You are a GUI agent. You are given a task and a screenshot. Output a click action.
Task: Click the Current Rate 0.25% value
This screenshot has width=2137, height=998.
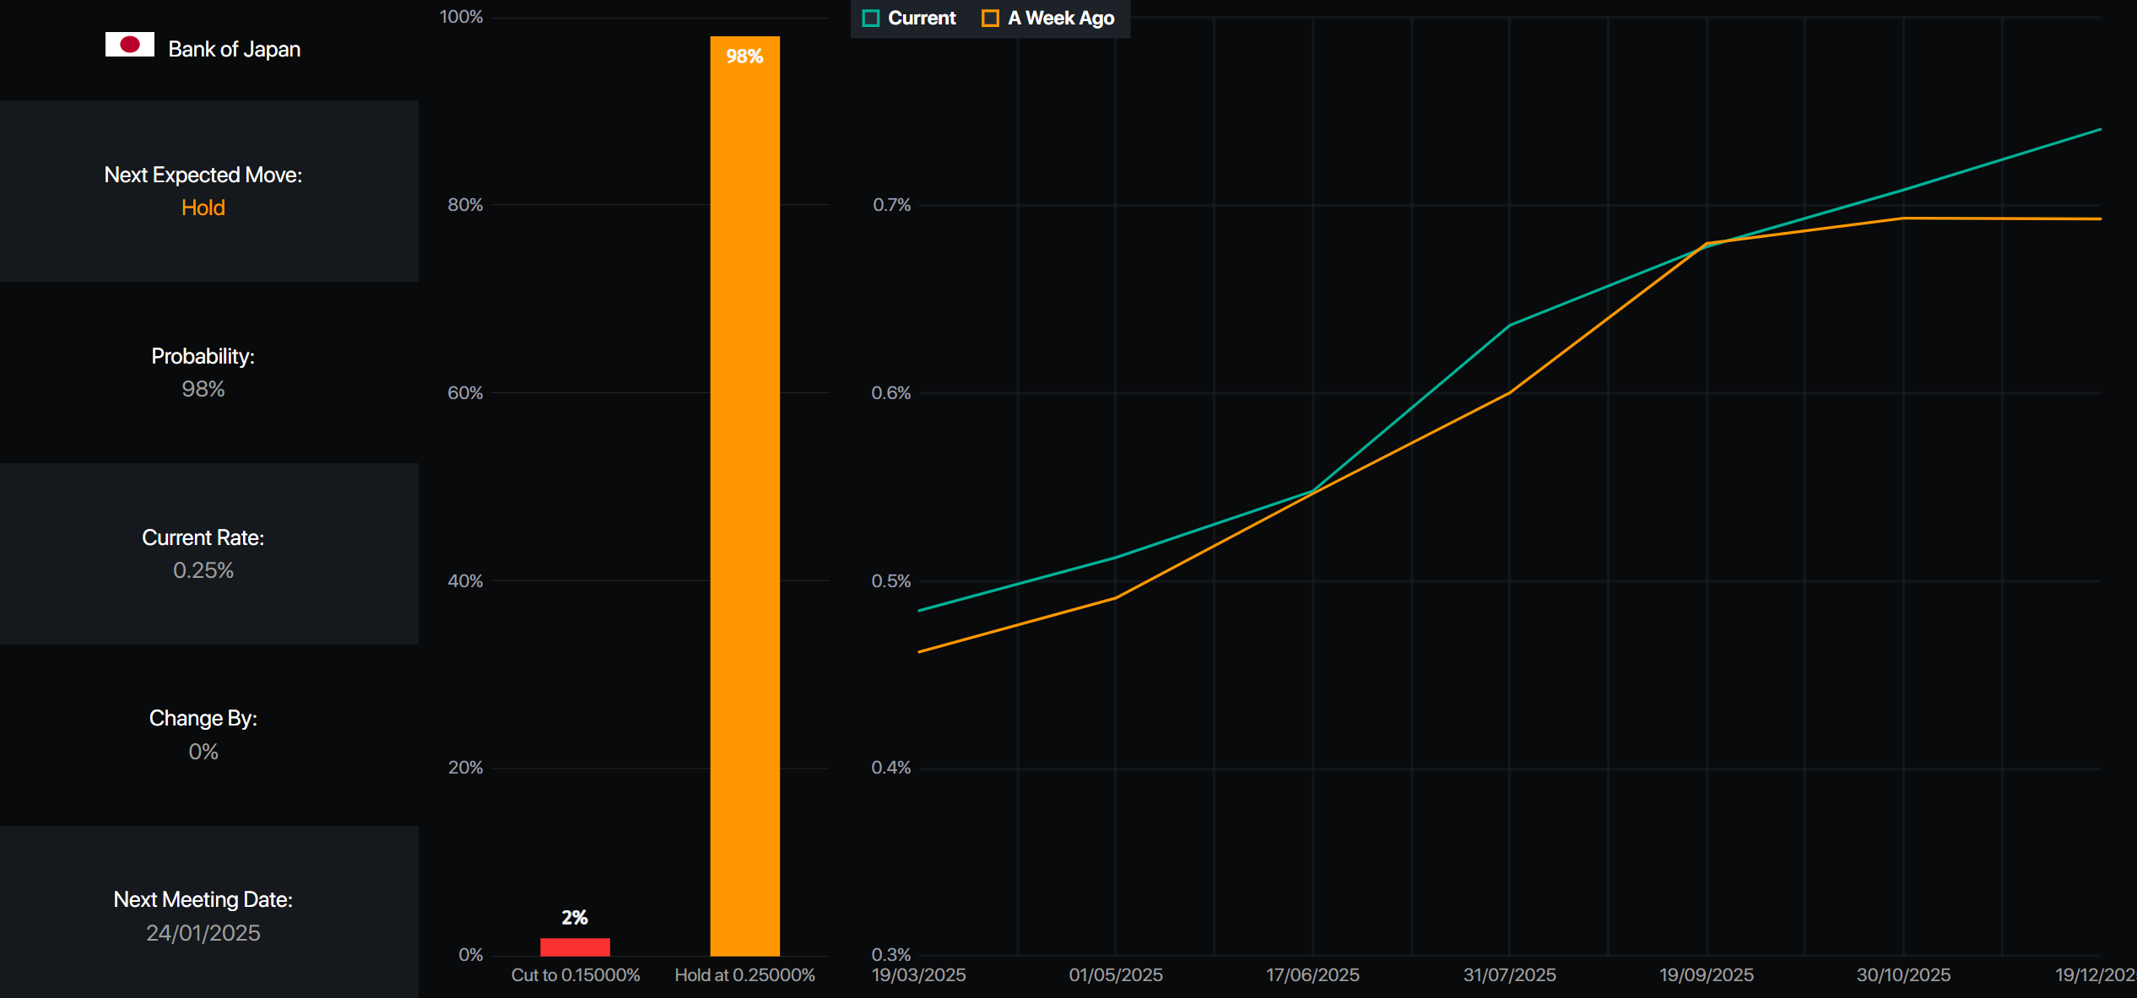click(x=203, y=570)
